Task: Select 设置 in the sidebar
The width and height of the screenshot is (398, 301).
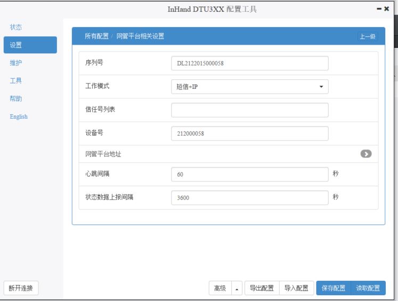Action: click(30, 45)
